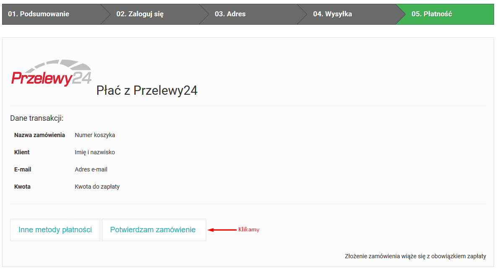Select the Kwota label

tap(23, 187)
